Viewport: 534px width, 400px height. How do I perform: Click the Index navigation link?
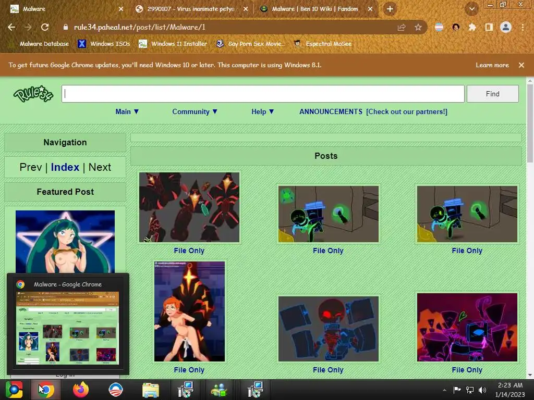(65, 167)
